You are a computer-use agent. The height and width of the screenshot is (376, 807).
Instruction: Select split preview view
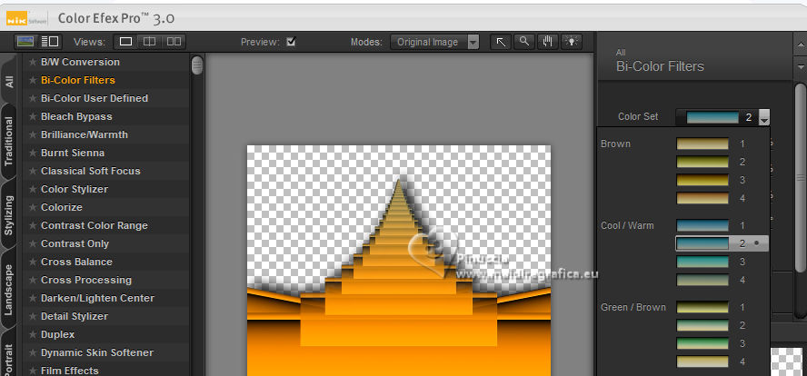(x=150, y=42)
